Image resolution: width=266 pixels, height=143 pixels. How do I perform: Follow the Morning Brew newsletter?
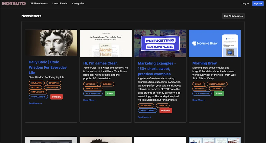click(219, 94)
